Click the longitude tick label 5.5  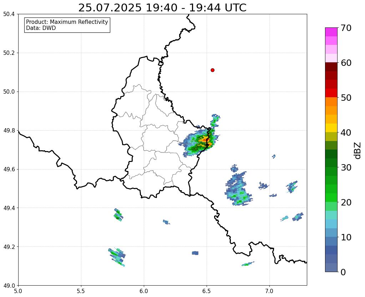81,291
